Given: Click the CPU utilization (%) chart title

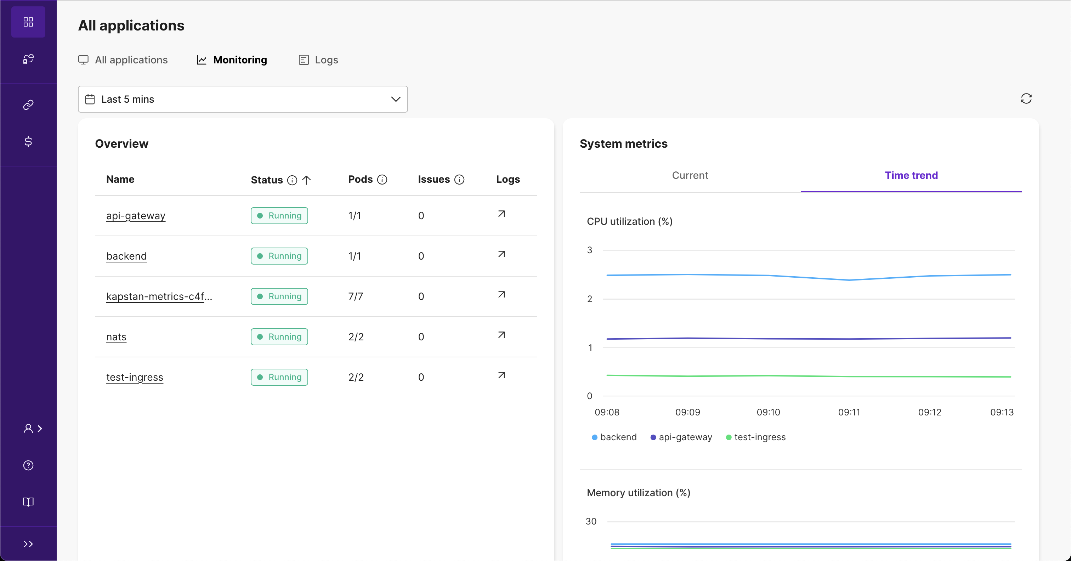Looking at the screenshot, I should click(629, 221).
